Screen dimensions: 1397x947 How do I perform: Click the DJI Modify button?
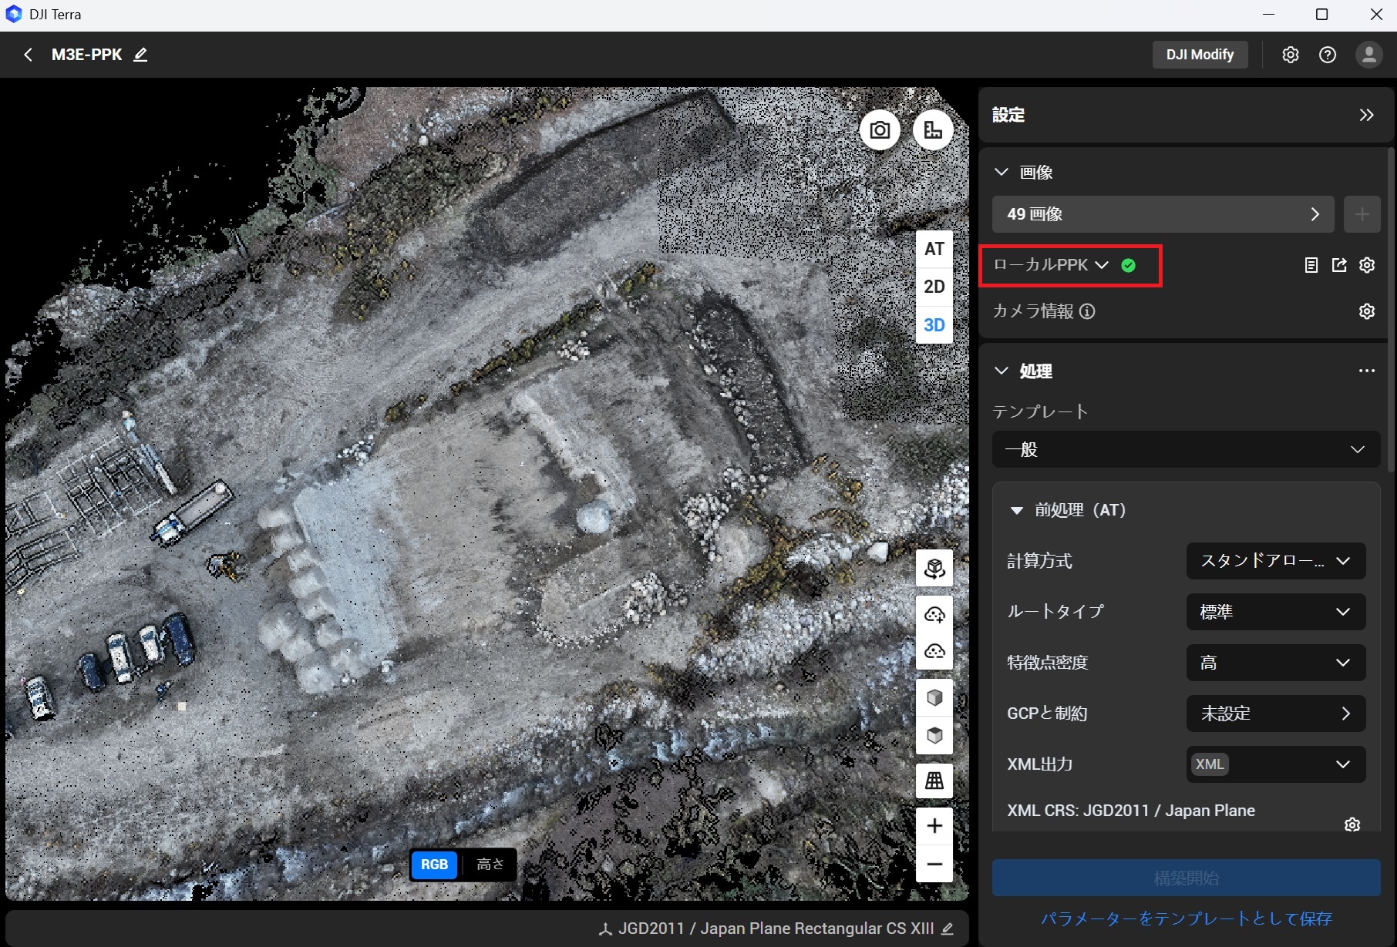coord(1200,55)
